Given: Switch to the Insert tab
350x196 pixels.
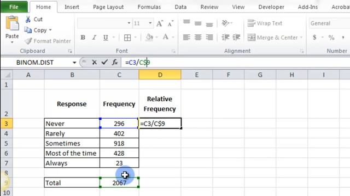Looking at the screenshot, I should pos(72,7).
